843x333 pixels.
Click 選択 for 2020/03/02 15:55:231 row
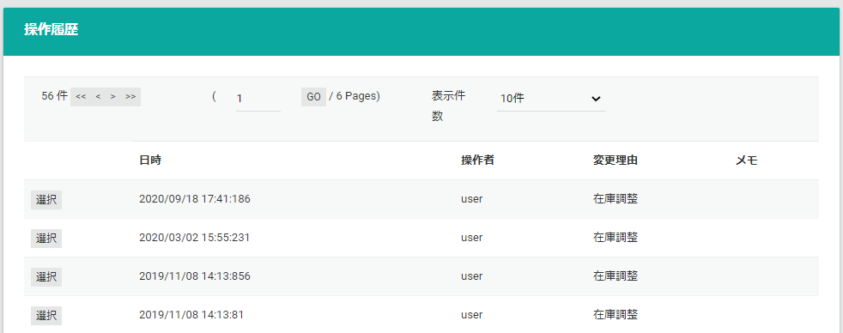[46, 238]
